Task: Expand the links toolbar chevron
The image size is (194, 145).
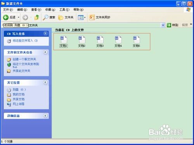Action: click(191, 24)
